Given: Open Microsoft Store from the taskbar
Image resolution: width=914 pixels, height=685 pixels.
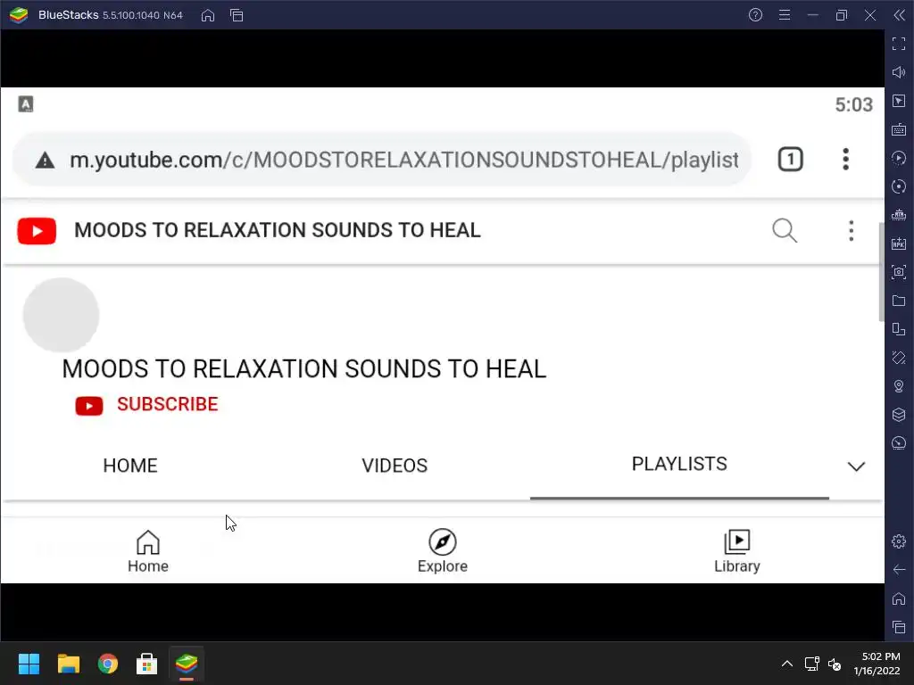Looking at the screenshot, I should tap(147, 664).
